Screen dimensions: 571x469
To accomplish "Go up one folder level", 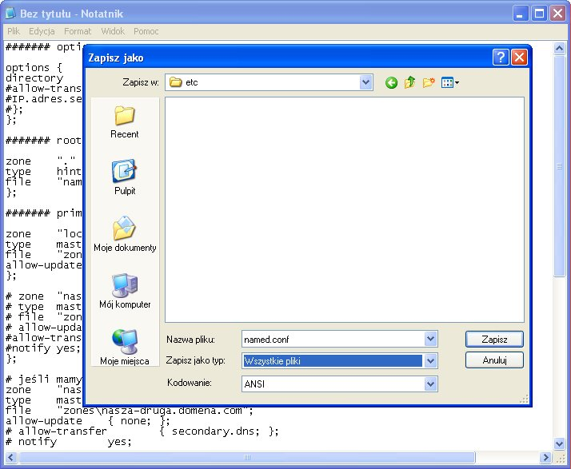I will [410, 82].
